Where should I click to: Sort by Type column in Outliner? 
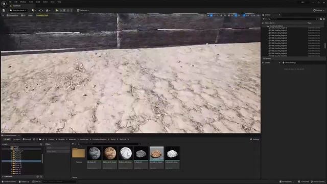click(310, 23)
